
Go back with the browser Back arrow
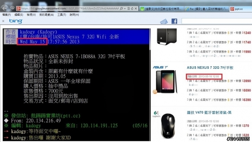pyautogui.click(x=5, y=8)
